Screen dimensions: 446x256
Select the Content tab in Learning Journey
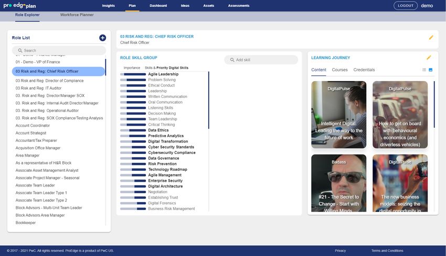click(318, 70)
